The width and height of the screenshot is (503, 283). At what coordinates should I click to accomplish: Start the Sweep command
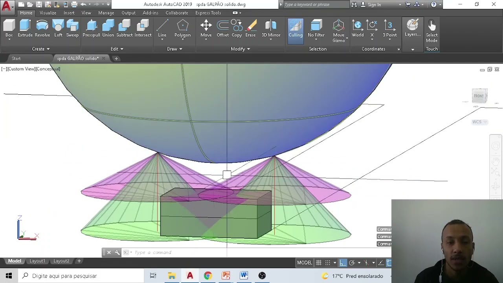pos(72,29)
